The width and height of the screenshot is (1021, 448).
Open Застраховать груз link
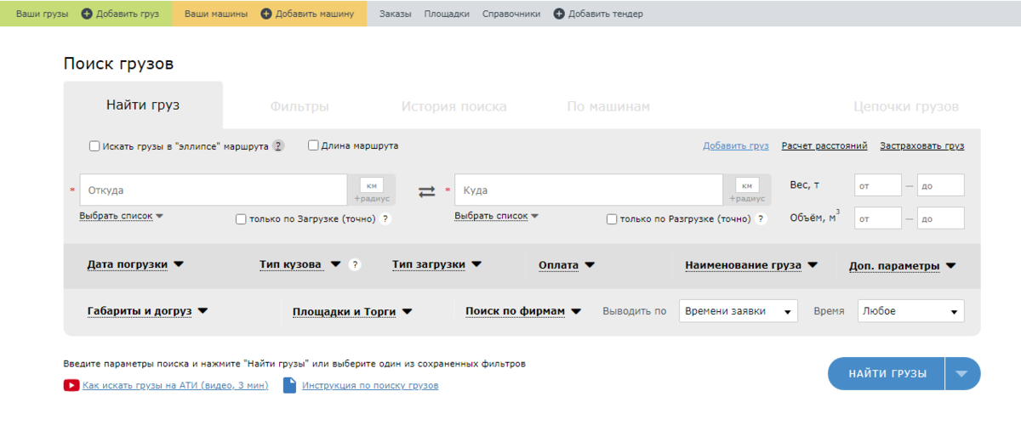pyautogui.click(x=922, y=146)
